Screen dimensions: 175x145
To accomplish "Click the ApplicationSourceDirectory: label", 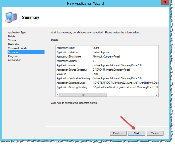I will [x=72, y=70].
